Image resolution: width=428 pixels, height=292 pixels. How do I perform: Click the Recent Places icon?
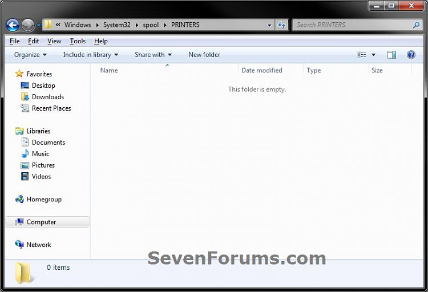pos(25,108)
